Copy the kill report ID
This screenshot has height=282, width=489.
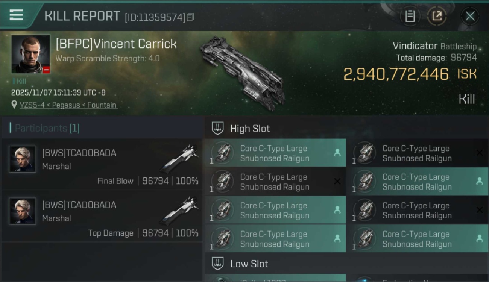190,17
